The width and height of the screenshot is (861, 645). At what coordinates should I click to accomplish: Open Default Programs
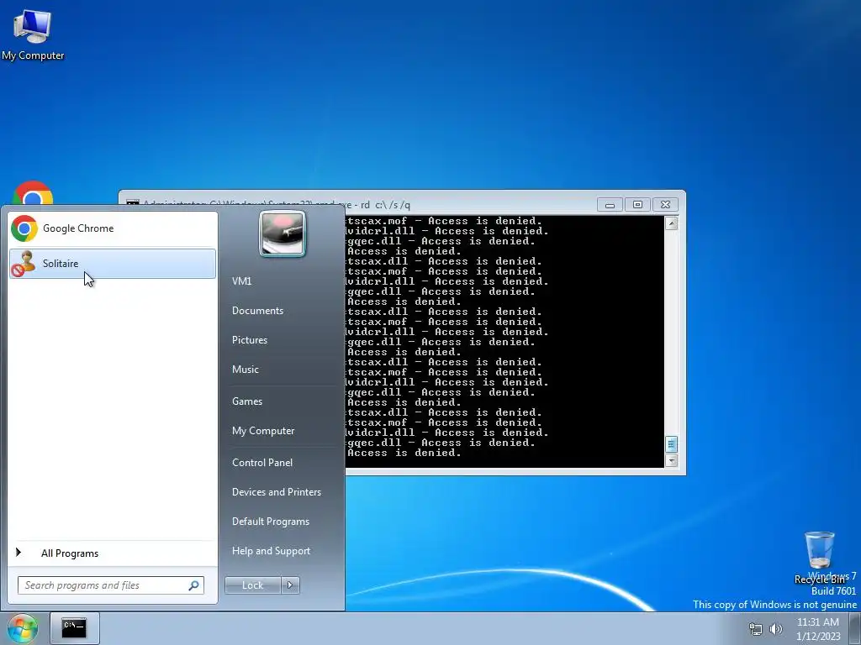click(x=270, y=521)
